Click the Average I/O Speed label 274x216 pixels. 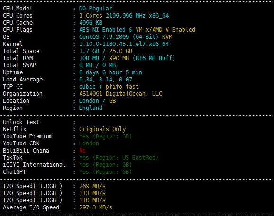(31, 207)
